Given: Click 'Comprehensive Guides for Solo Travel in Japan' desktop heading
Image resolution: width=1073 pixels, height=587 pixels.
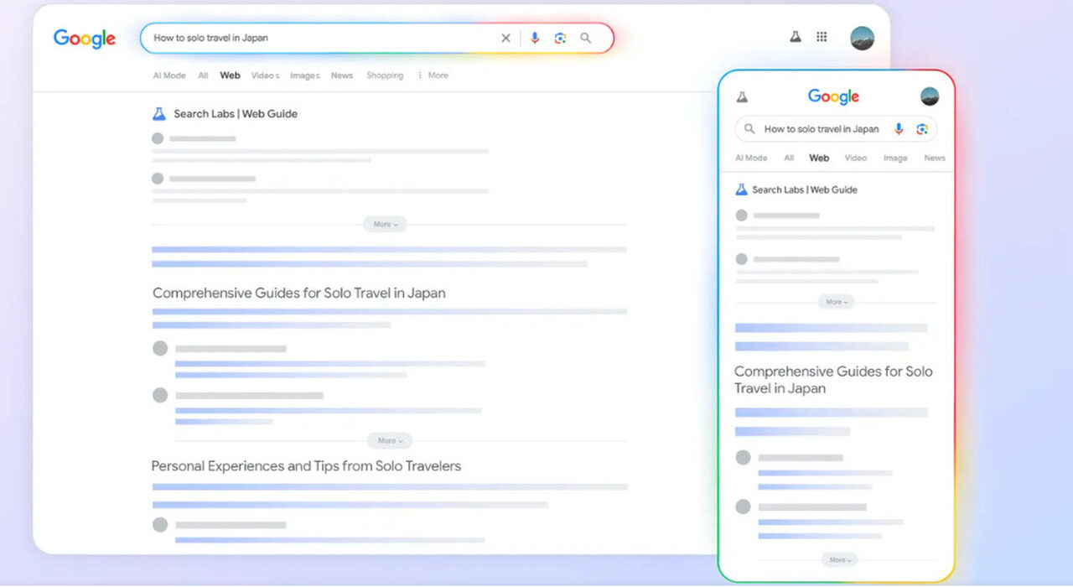Looking at the screenshot, I should pyautogui.click(x=299, y=293).
